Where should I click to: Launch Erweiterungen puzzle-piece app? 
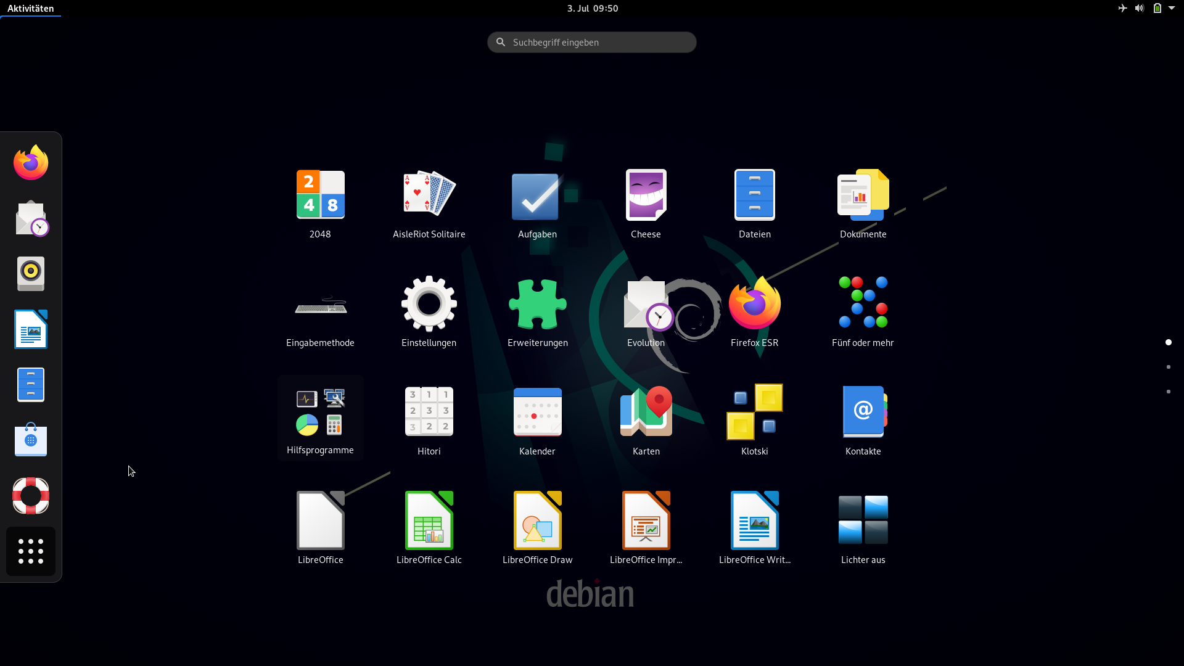pos(537,313)
